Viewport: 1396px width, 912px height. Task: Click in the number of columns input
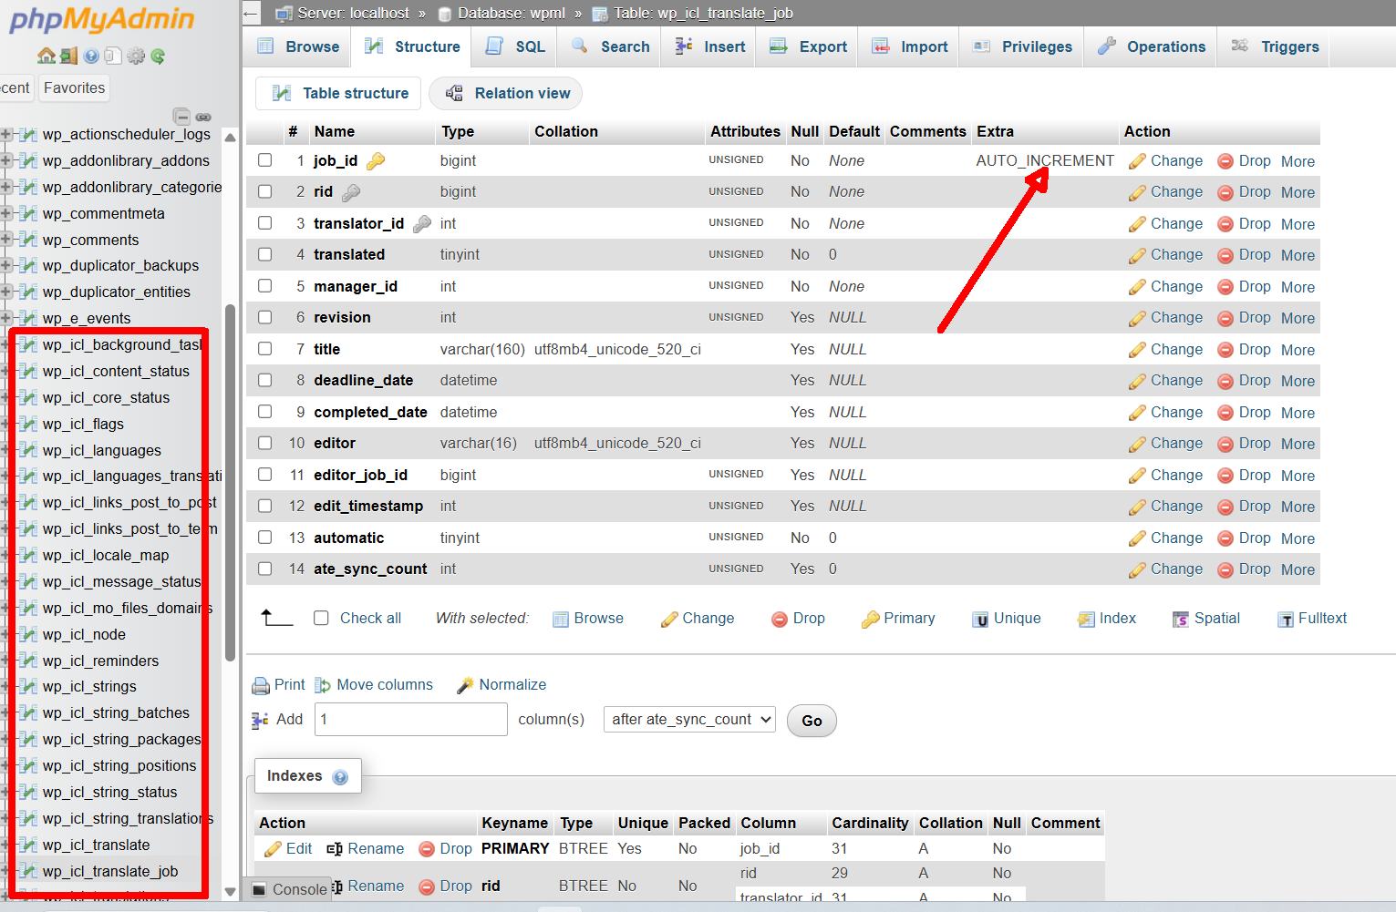point(411,719)
